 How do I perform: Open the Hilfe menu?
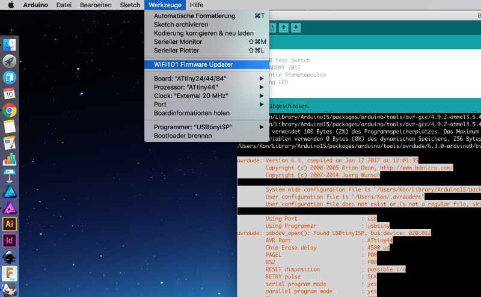pos(197,5)
